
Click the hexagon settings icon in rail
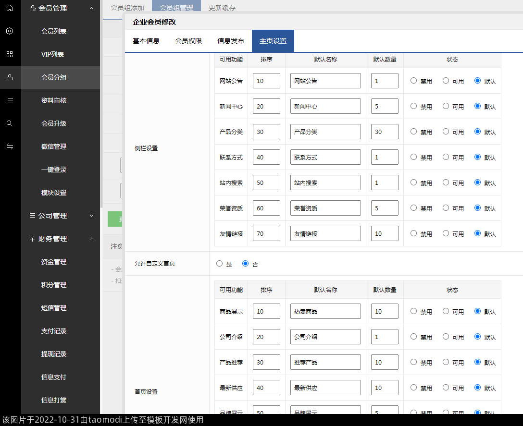(10, 31)
